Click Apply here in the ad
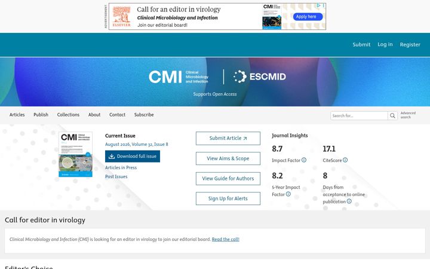The width and height of the screenshot is (430, 269). [308, 17]
